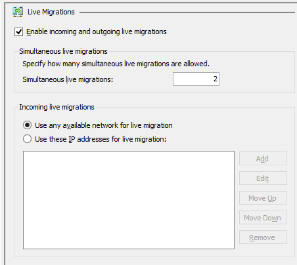
Task: Click the Specify how many simultaneous migrations text
Action: pyautogui.click(x=116, y=64)
